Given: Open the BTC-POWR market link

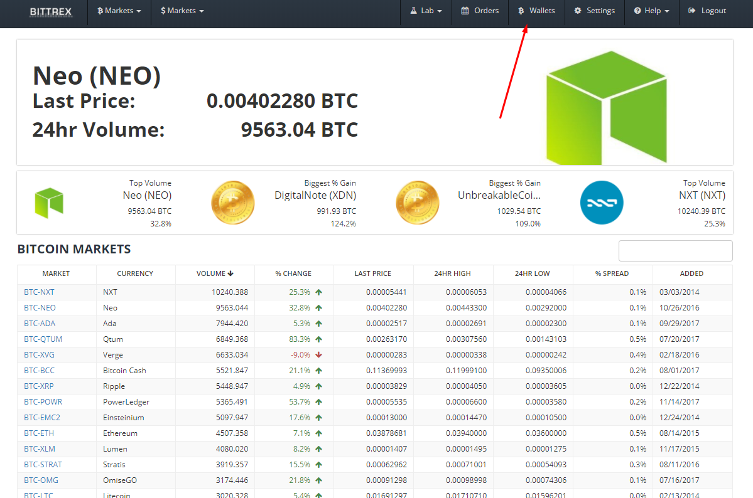Looking at the screenshot, I should click(43, 402).
